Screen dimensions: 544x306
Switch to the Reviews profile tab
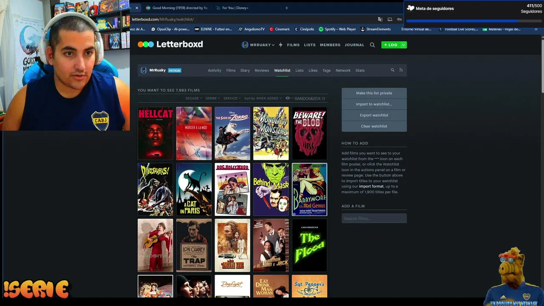tap(262, 71)
